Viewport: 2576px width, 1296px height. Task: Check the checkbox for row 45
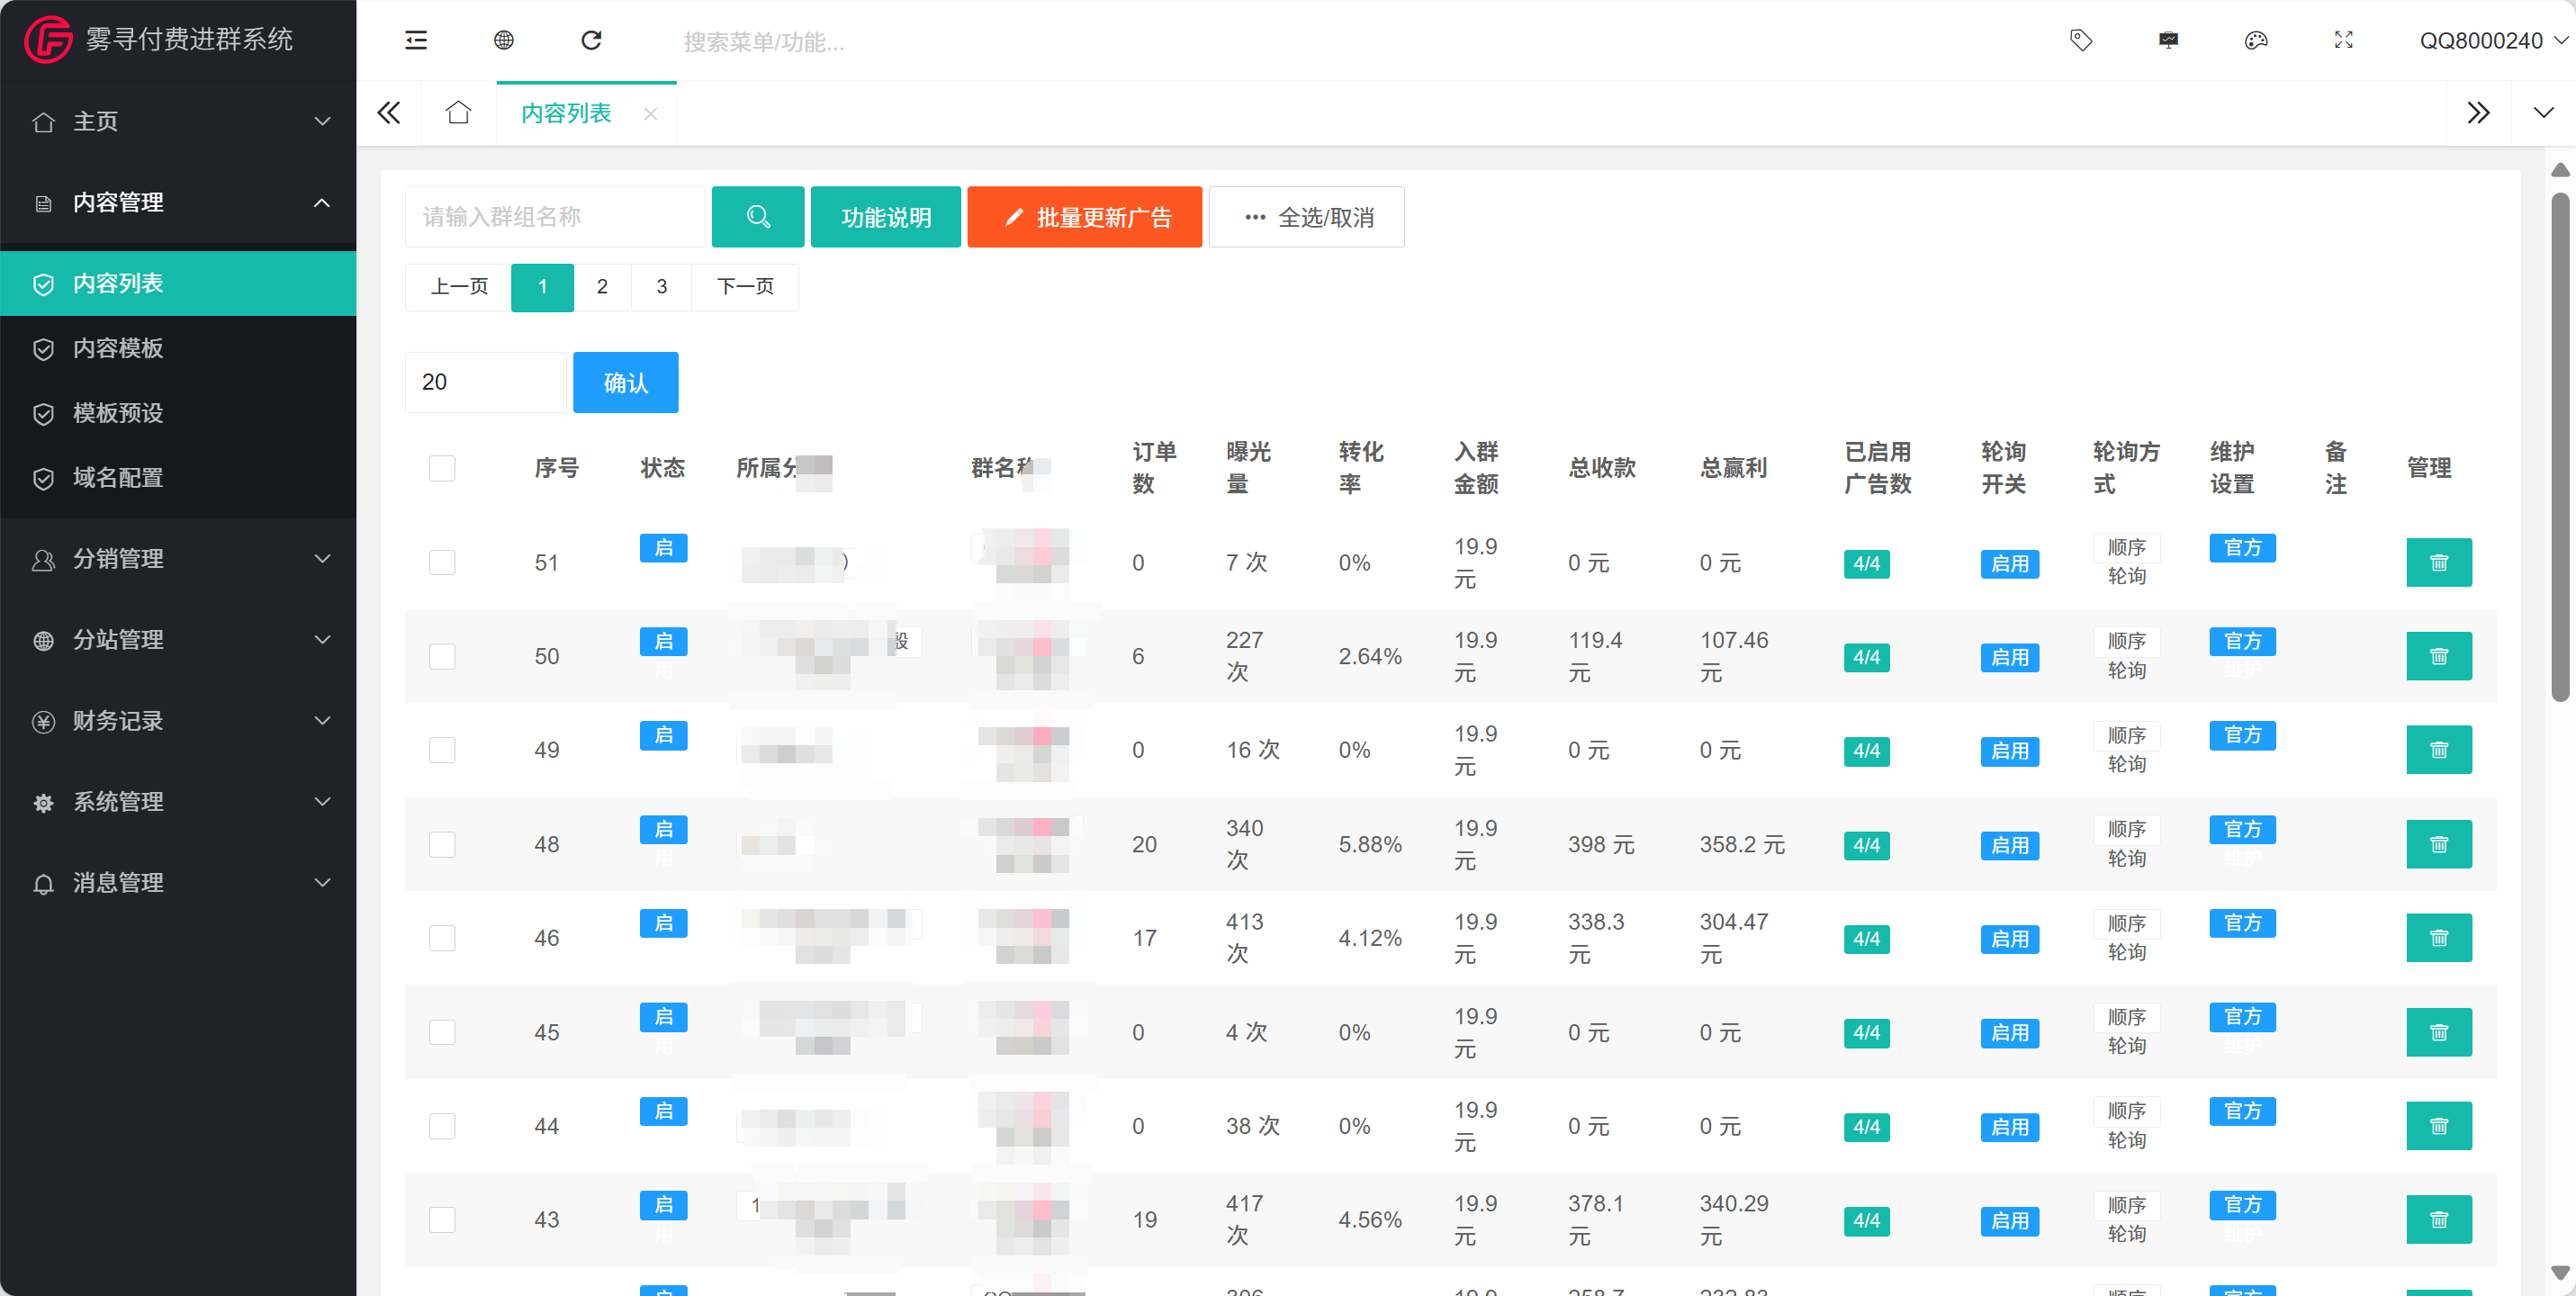point(442,1032)
